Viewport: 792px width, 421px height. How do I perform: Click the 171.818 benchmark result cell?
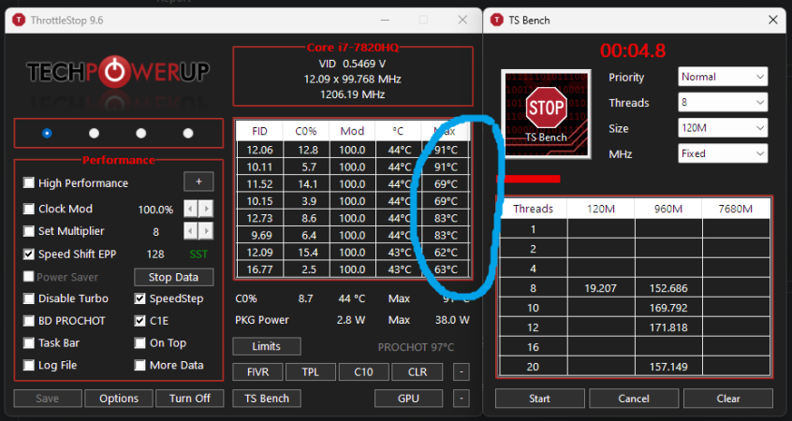coord(668,327)
